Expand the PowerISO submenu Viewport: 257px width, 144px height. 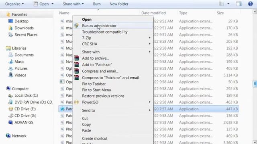pyautogui.click(x=113, y=102)
